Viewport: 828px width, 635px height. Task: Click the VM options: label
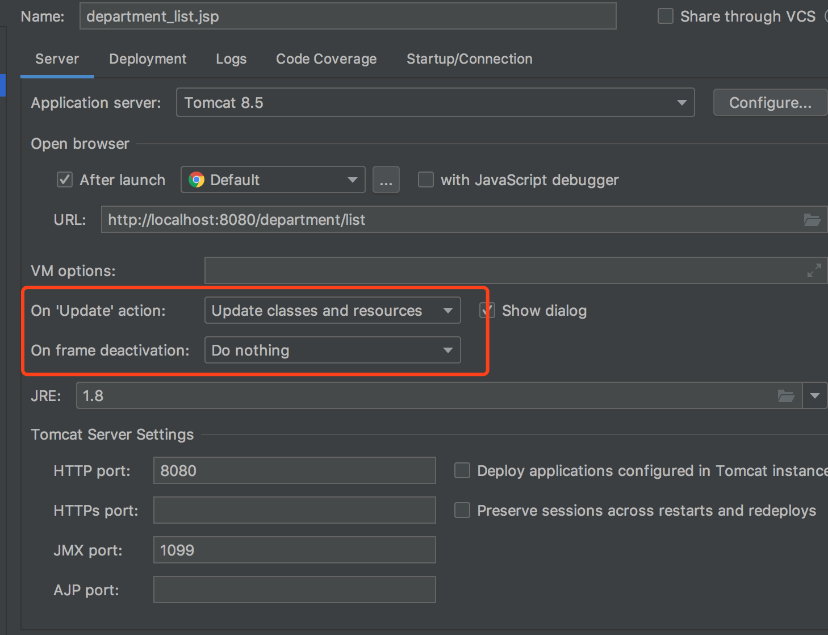tap(73, 271)
